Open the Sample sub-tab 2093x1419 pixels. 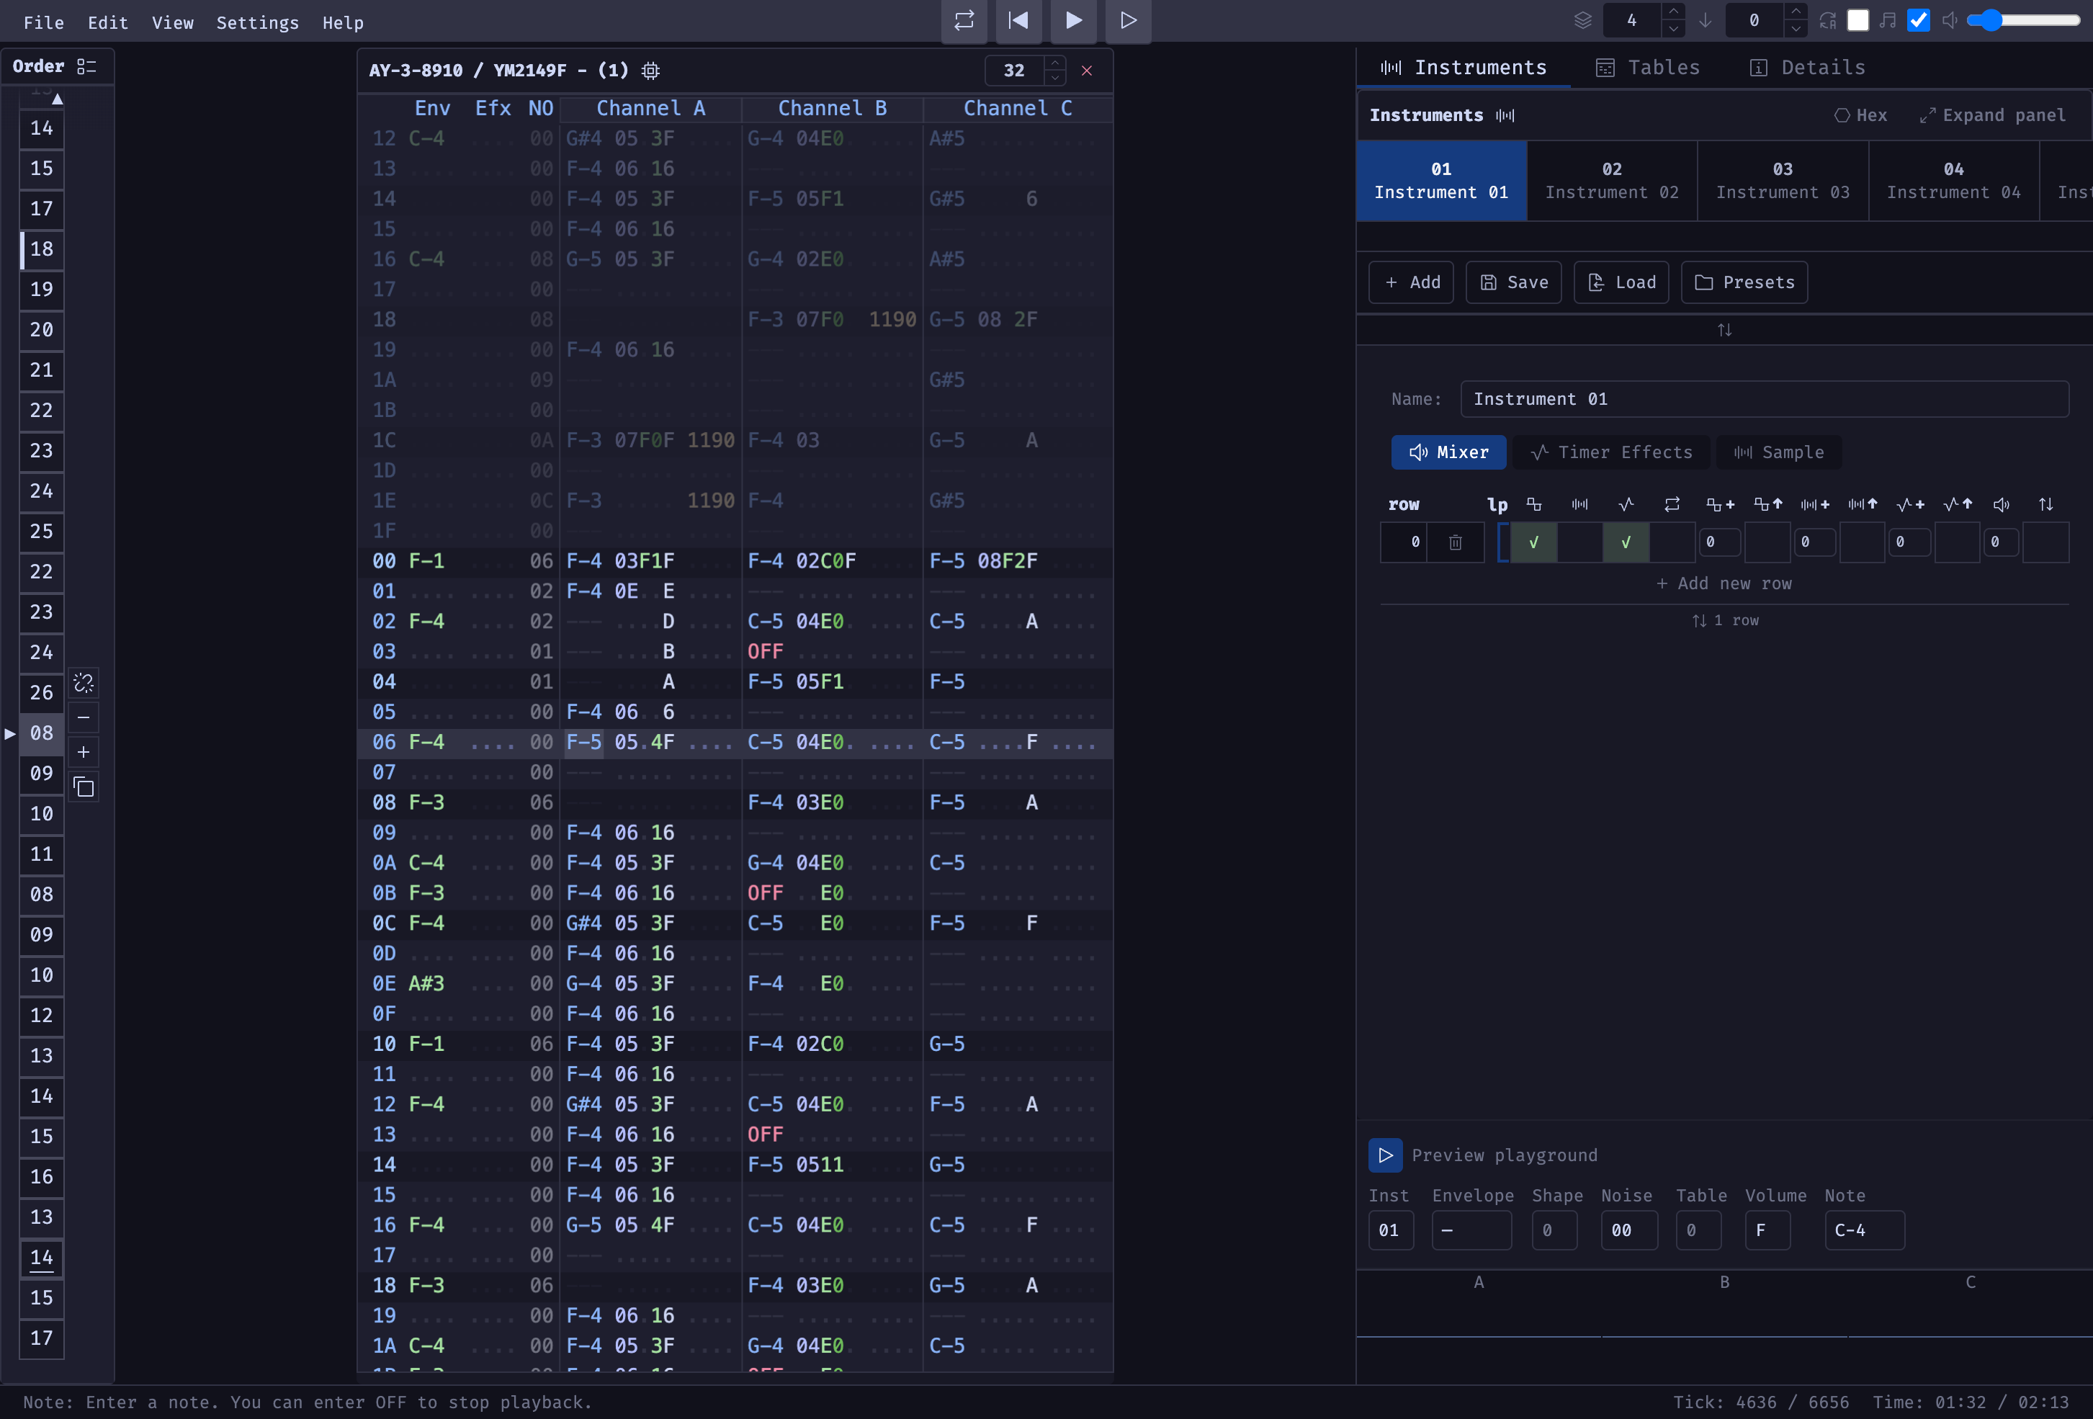pyautogui.click(x=1779, y=452)
